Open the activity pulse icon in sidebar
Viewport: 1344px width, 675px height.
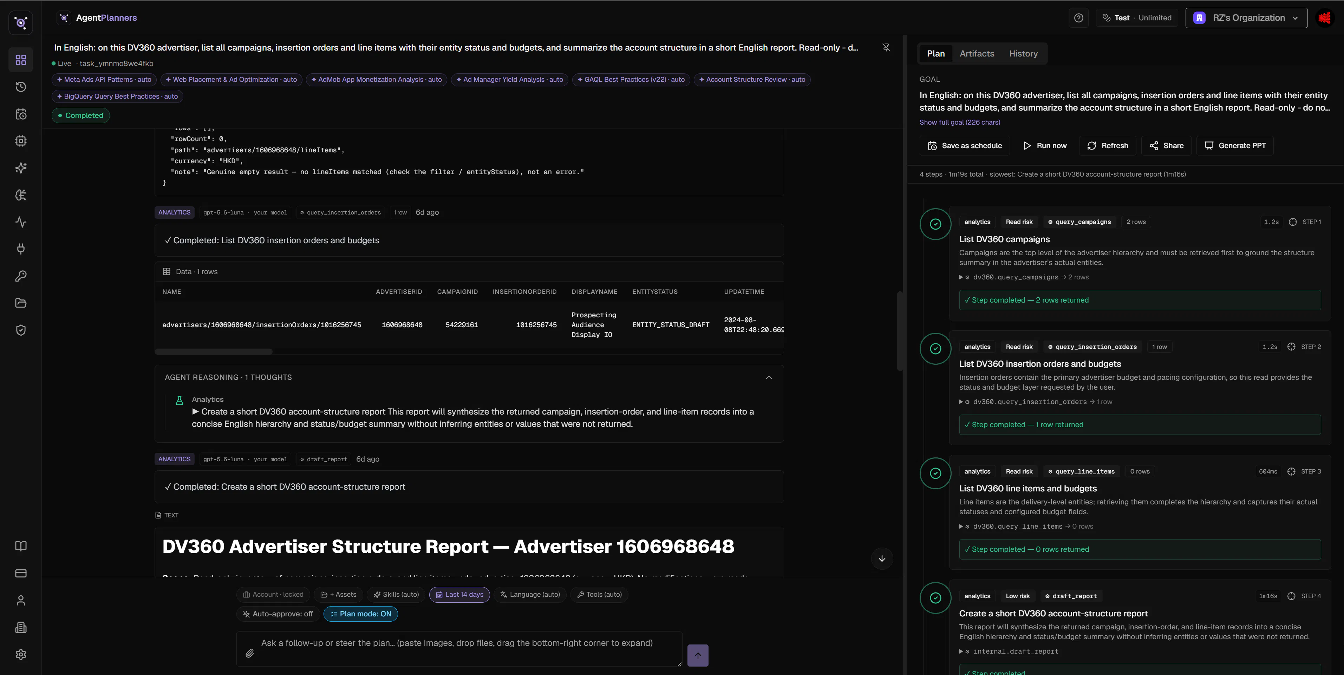[x=21, y=222]
